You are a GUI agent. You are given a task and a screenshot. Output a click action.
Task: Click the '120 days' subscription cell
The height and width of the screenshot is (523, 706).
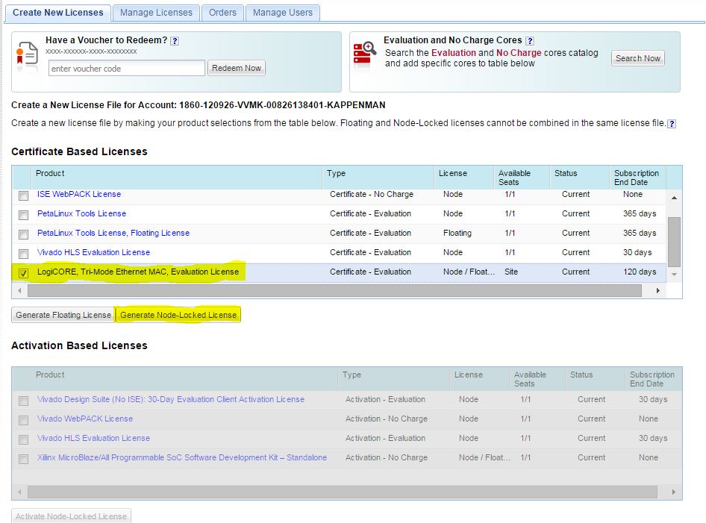(640, 272)
